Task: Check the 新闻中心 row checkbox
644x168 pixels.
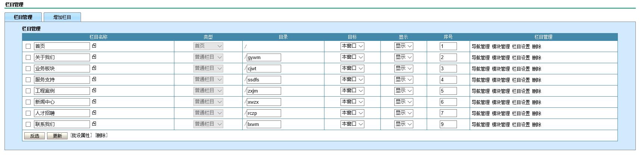Action: pos(28,102)
